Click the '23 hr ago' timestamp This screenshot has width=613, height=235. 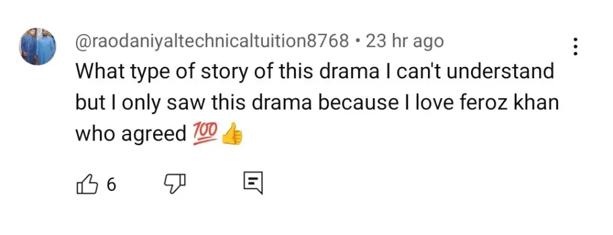[404, 41]
